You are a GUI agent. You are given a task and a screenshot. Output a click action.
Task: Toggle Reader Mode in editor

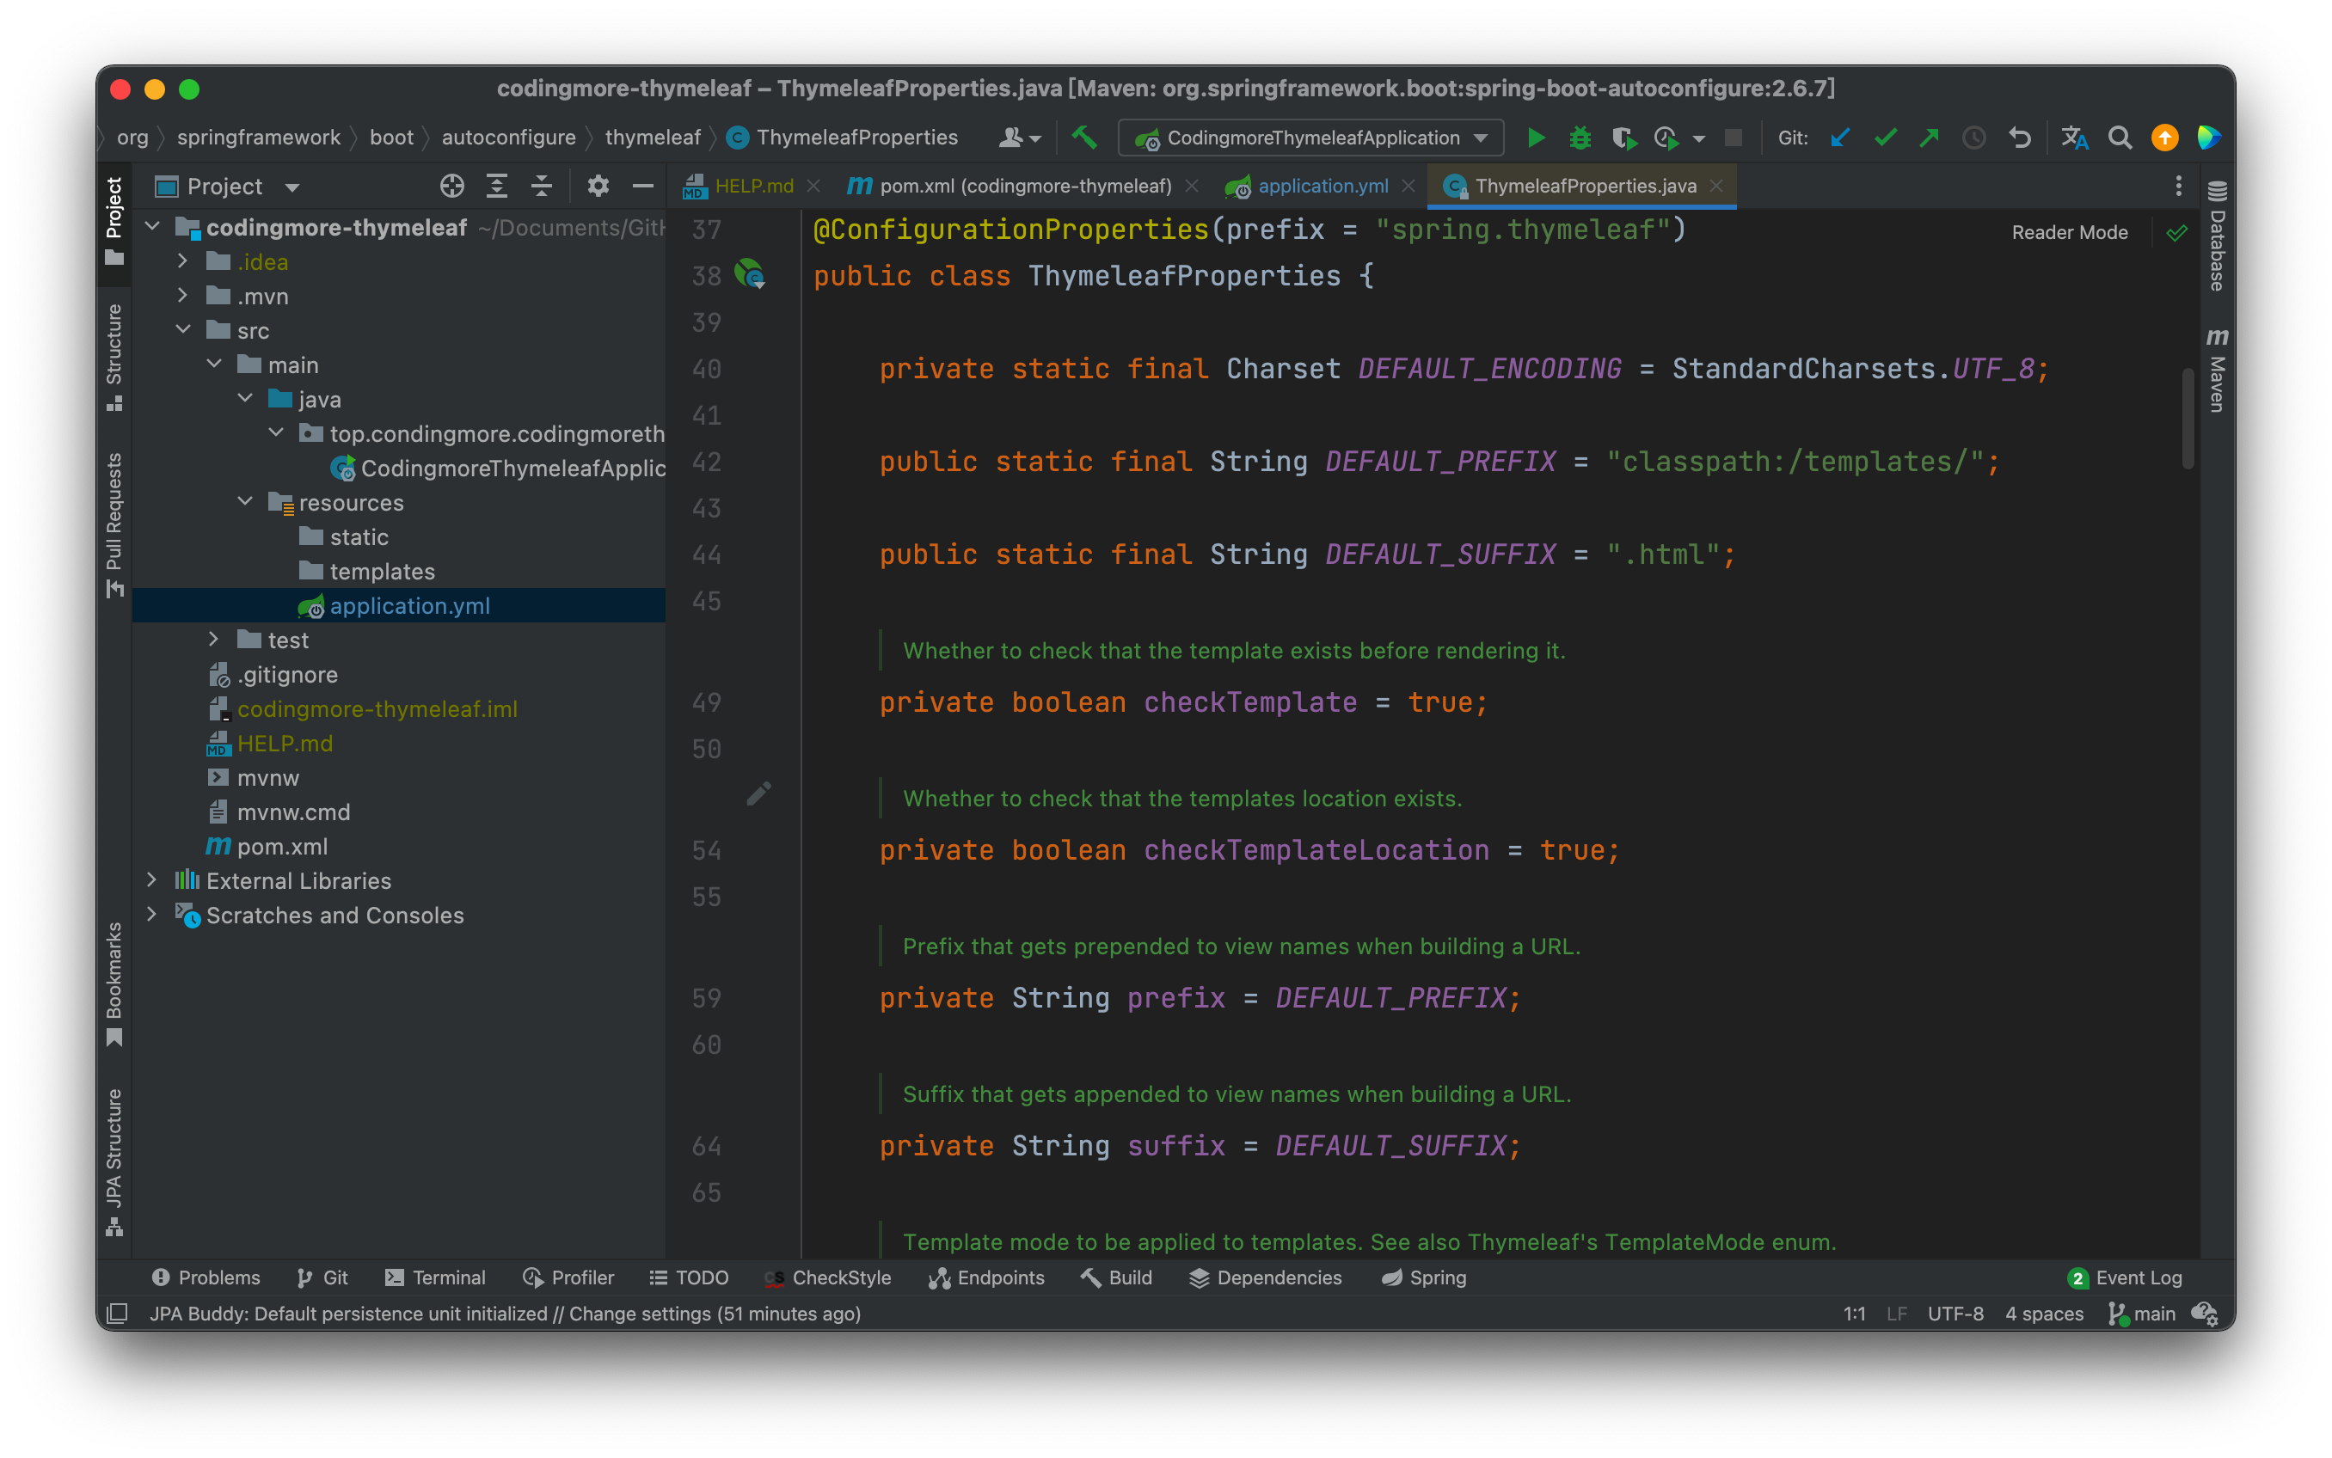click(2069, 232)
